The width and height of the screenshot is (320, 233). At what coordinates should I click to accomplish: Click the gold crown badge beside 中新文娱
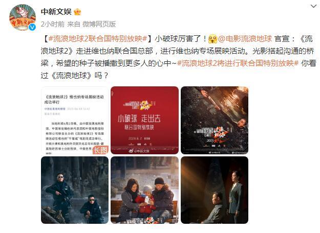click(x=77, y=12)
